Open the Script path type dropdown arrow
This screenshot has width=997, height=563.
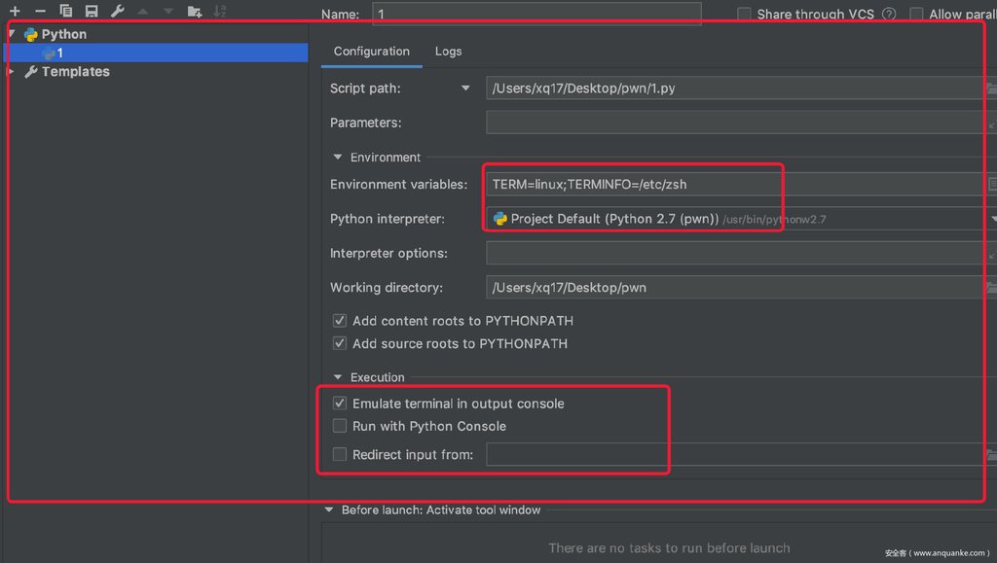tap(465, 88)
